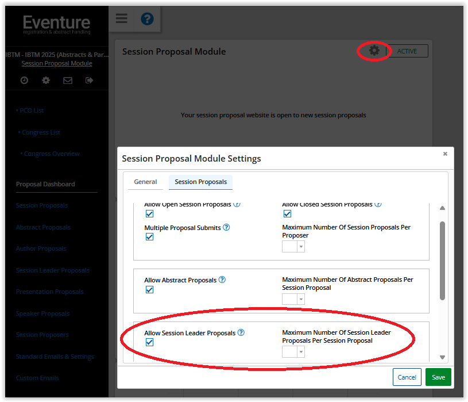
Task: Toggle Allow Abstract Proposals checkbox
Action: pos(149,290)
